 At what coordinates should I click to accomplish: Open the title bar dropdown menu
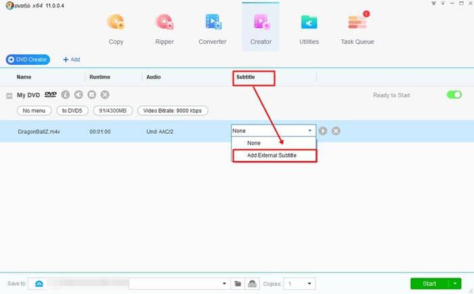click(443, 3)
